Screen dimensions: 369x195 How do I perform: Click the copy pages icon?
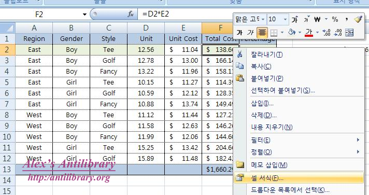click(239, 66)
